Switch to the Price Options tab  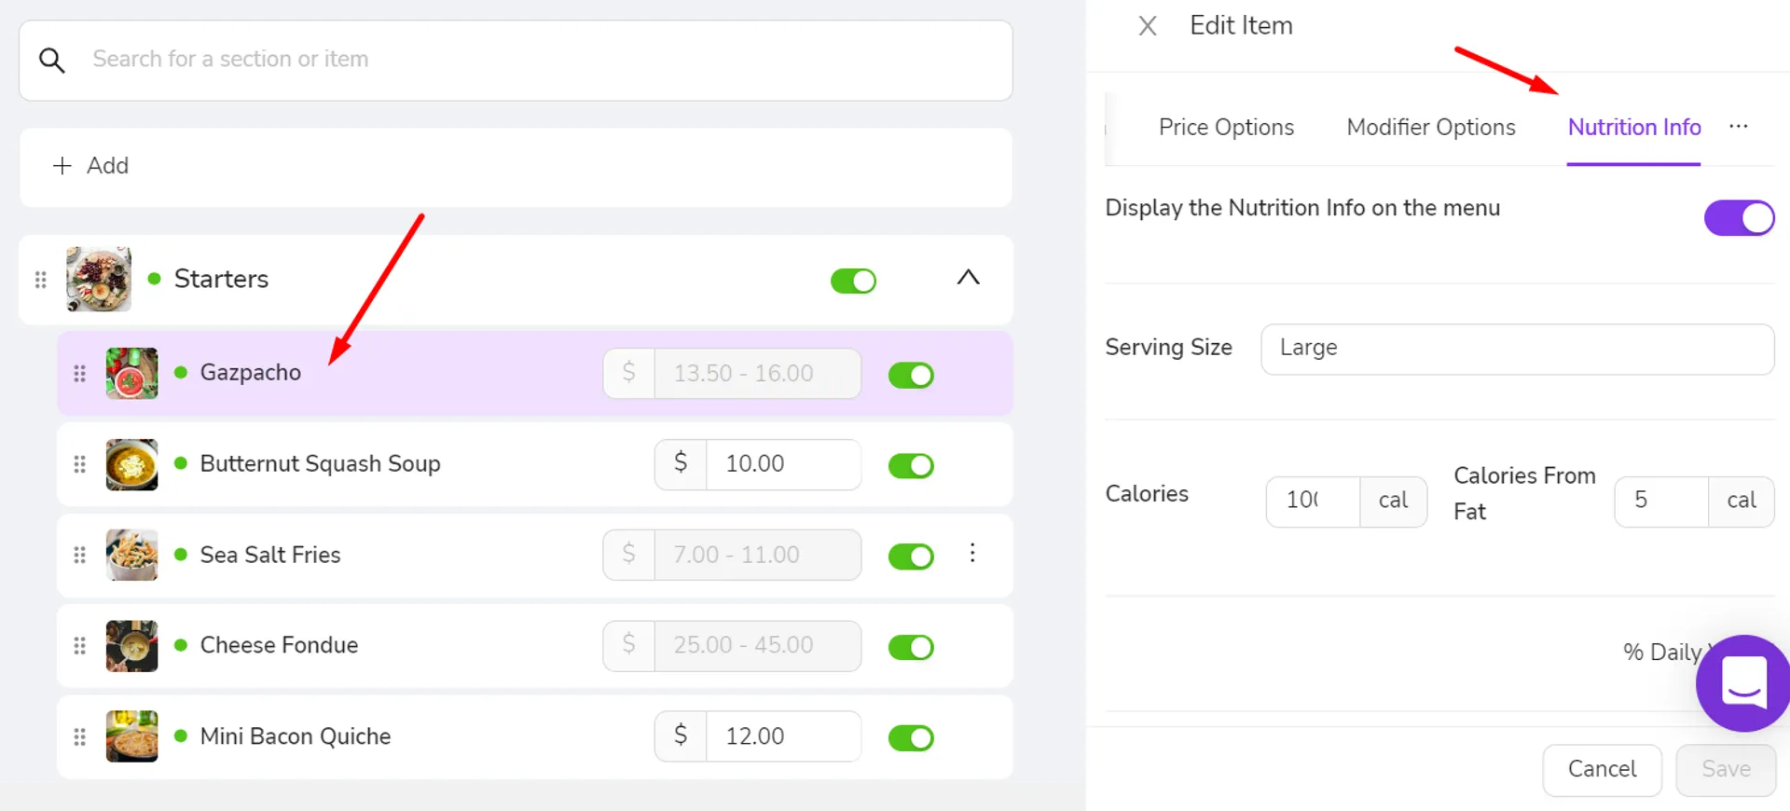click(1226, 128)
